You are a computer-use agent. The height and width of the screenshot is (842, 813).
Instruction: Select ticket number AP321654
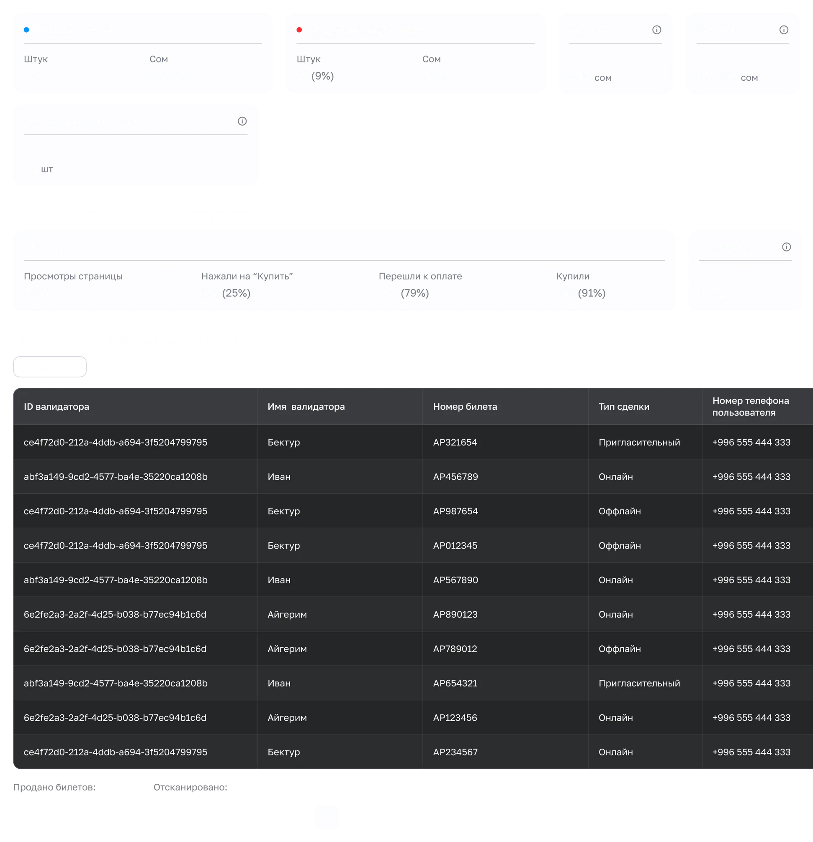(x=455, y=442)
